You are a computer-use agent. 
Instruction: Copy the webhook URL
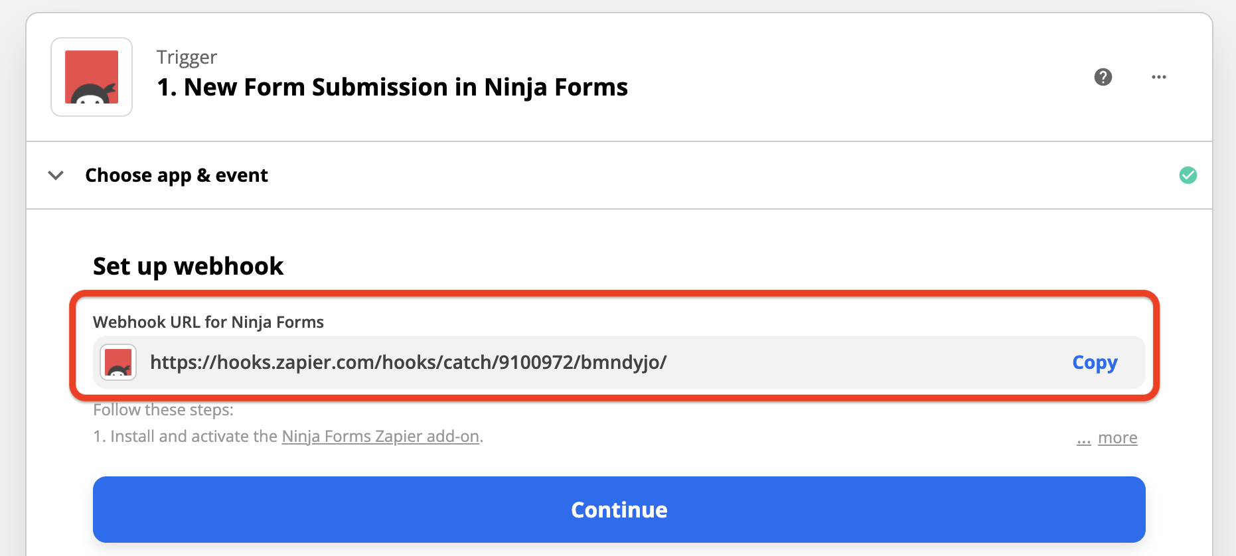(1095, 362)
